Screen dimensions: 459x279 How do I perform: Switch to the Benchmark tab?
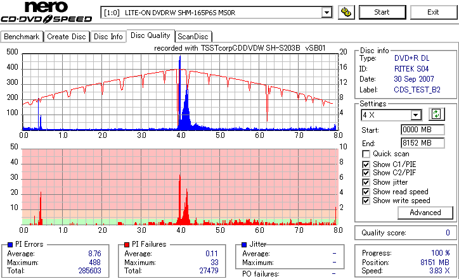tap(22, 37)
